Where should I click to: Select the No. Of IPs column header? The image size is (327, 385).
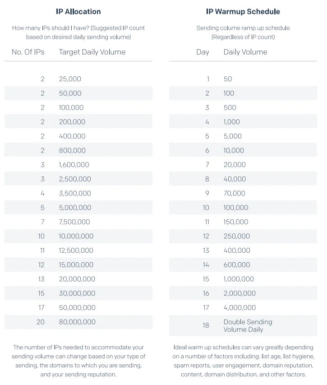tap(28, 52)
